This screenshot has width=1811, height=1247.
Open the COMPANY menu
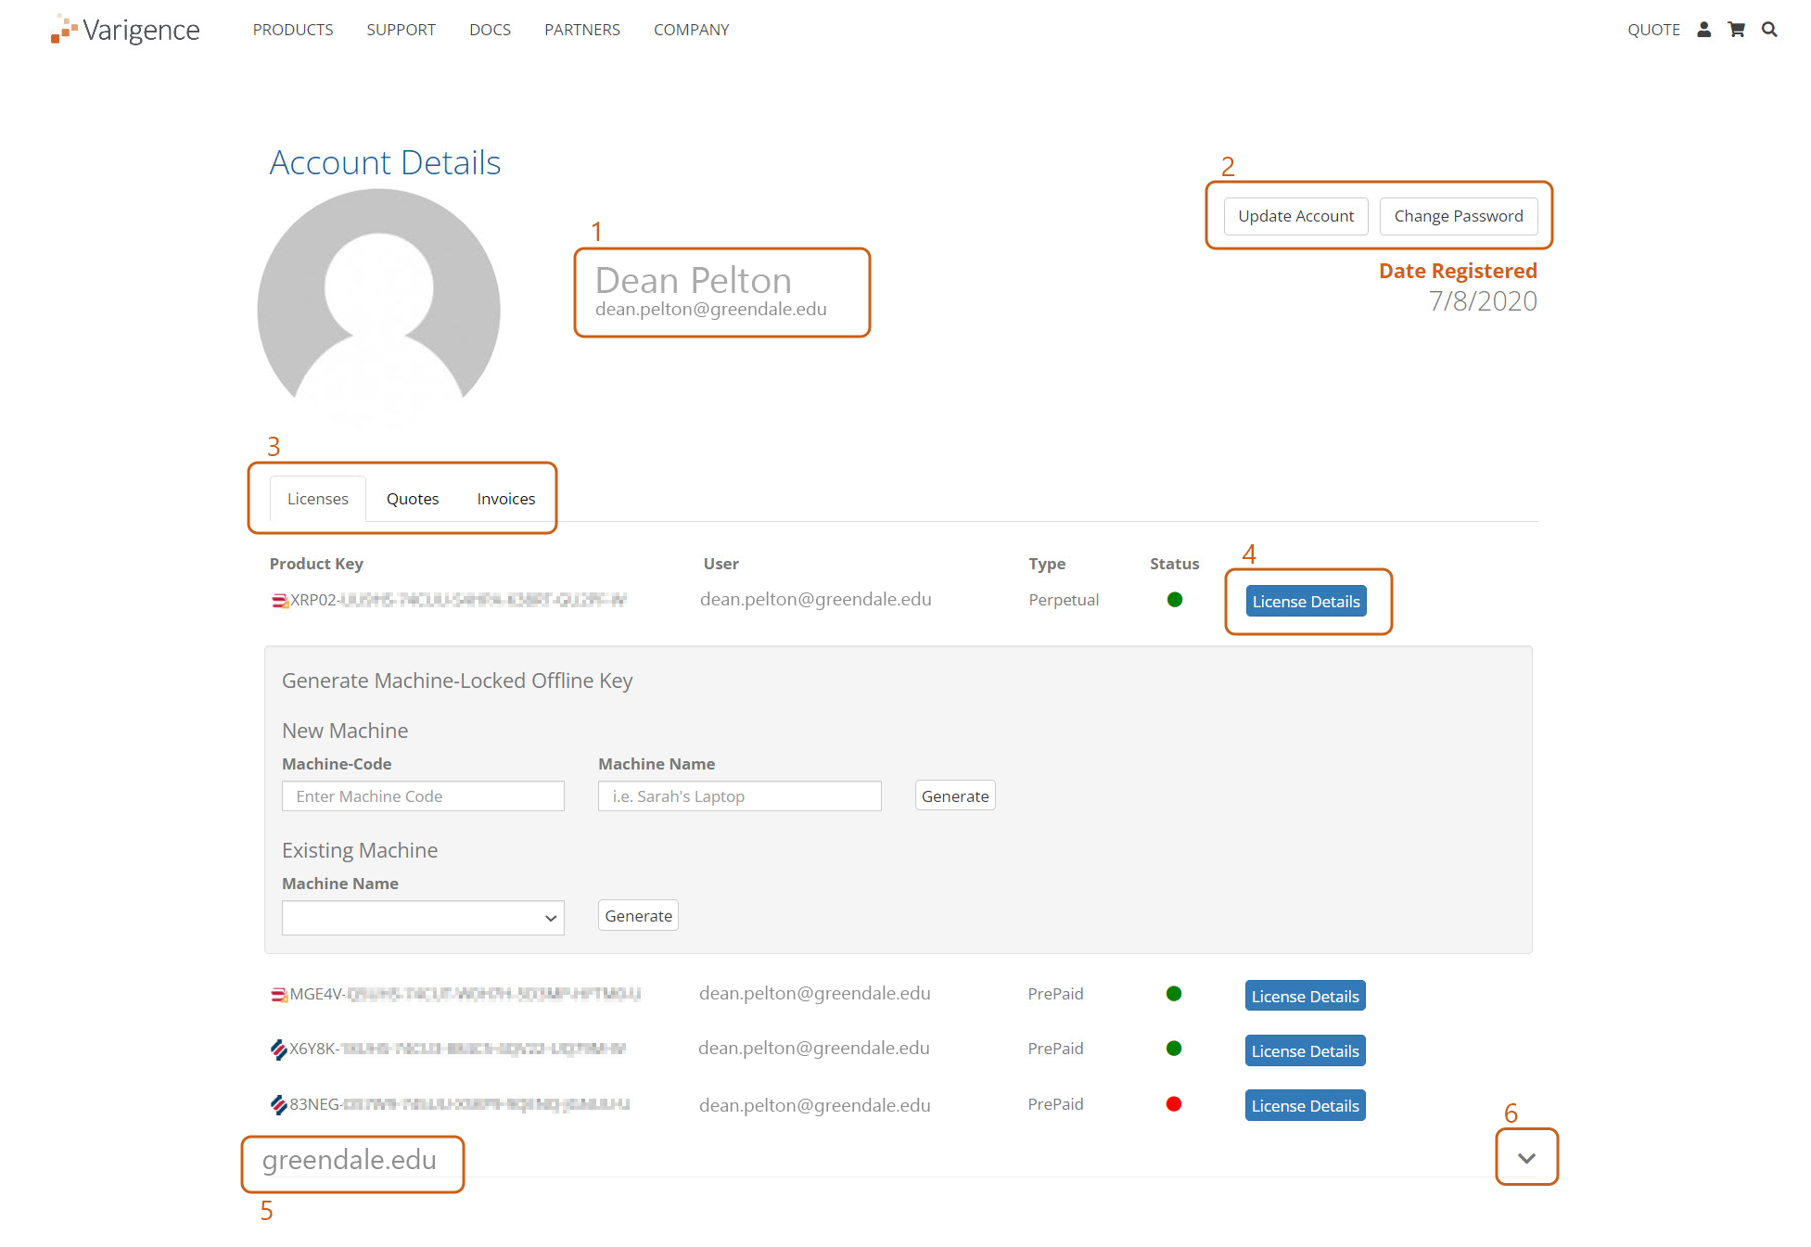(x=691, y=30)
